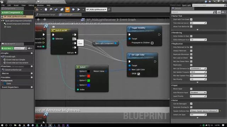Click the search magnifier in My Blueprint
227x127 pixels.
click(26, 48)
